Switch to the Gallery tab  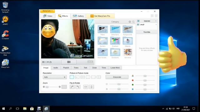78,16
